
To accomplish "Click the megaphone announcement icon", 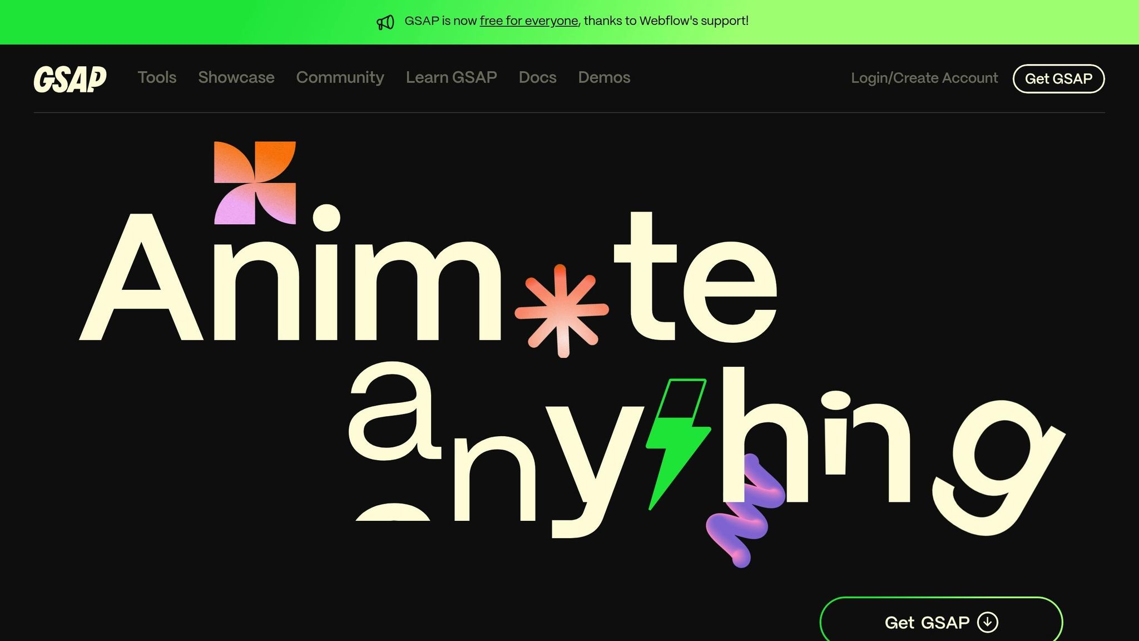I will (385, 22).
